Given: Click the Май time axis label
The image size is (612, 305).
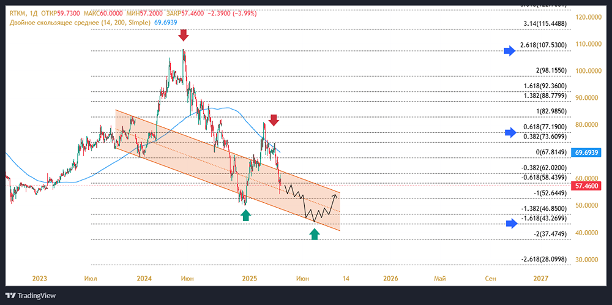Looking at the screenshot, I should (440, 279).
